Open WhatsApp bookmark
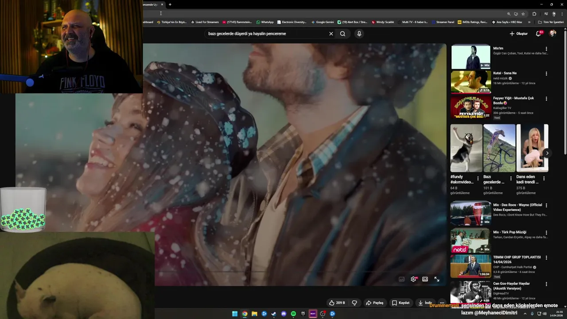This screenshot has width=567, height=319. [265, 22]
